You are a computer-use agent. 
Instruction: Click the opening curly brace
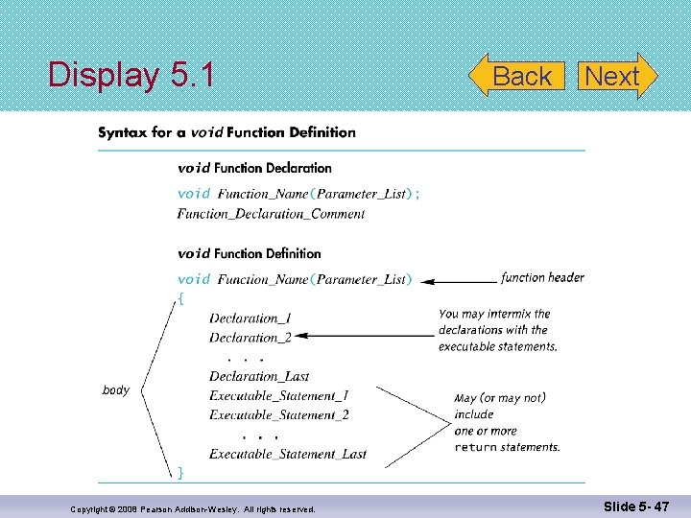(180, 298)
